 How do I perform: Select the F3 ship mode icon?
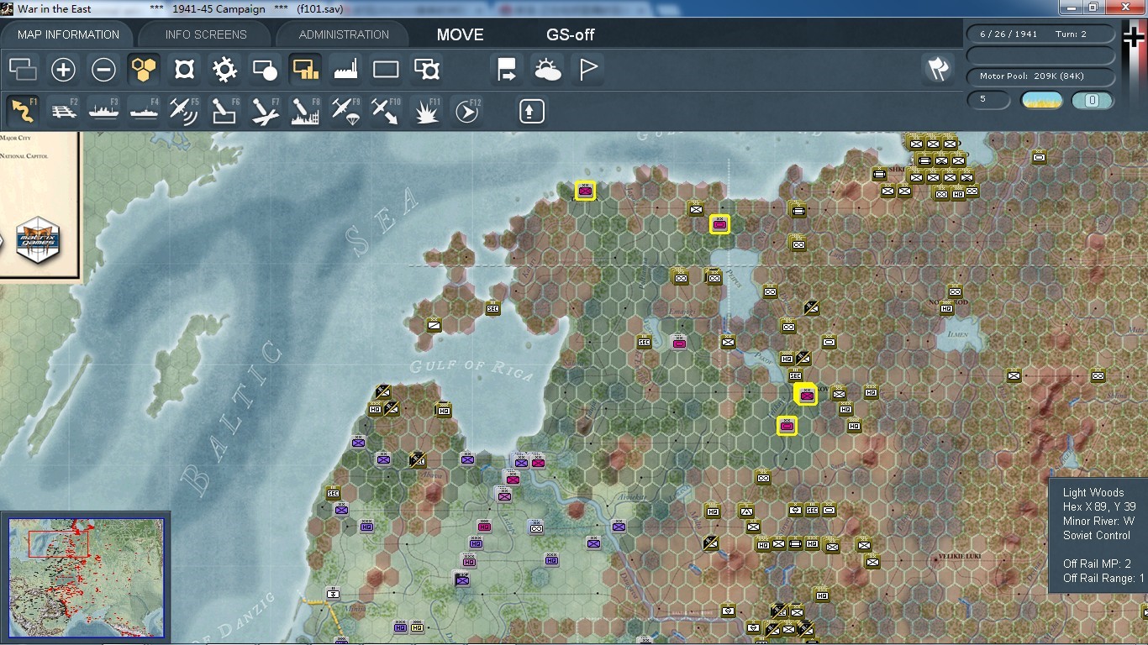click(104, 111)
